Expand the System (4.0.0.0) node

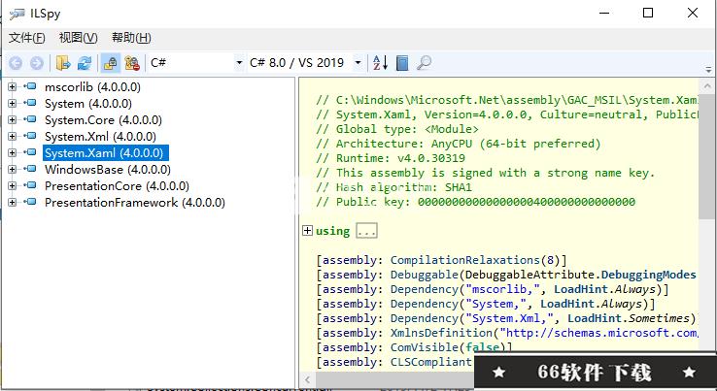[13, 103]
